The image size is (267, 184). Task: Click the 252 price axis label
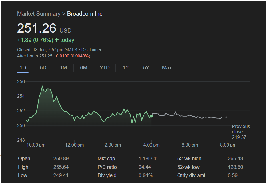[x=21, y=111]
